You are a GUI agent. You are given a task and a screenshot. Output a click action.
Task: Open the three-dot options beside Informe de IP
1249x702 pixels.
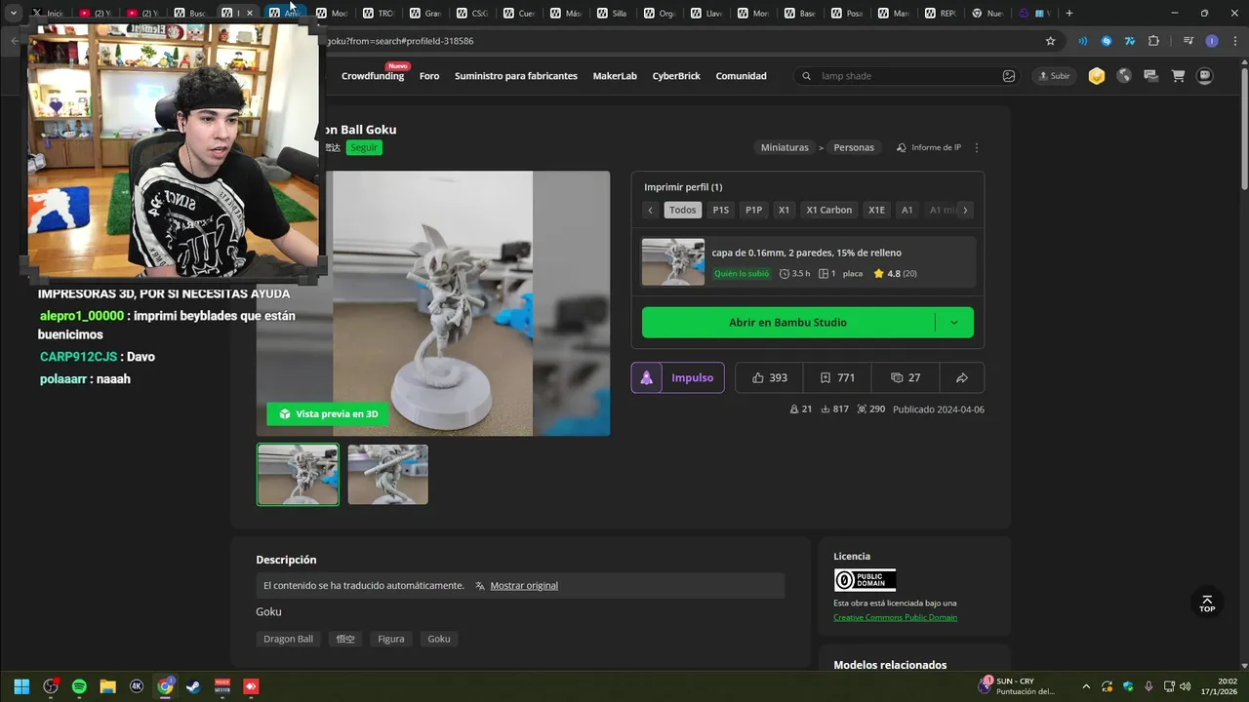(x=977, y=147)
